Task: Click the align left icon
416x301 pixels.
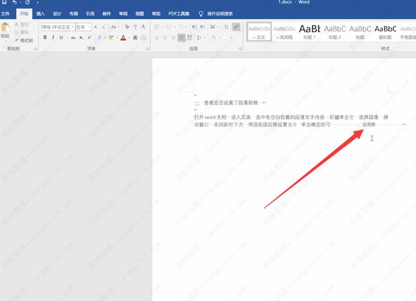Action: (x=157, y=38)
